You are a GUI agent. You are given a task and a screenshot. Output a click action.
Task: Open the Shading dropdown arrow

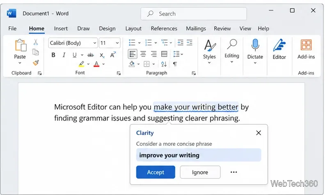pos(138,64)
